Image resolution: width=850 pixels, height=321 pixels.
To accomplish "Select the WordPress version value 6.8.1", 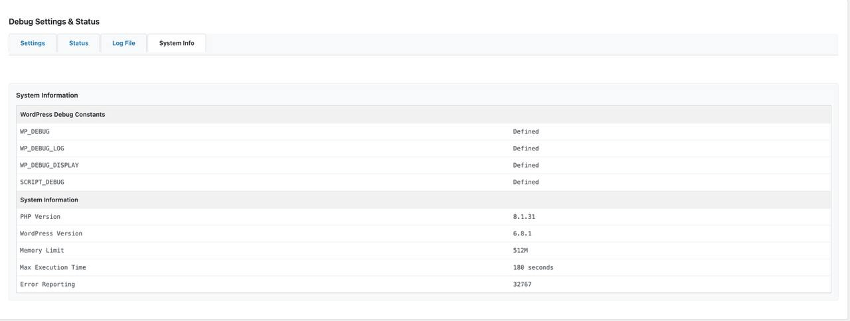I will tap(522, 233).
